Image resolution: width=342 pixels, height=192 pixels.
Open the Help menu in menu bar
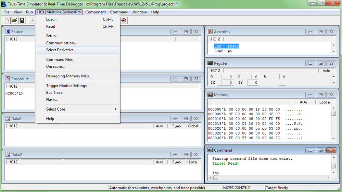pyautogui.click(x=155, y=12)
